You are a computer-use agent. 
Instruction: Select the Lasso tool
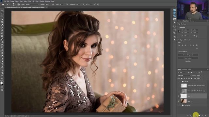coord(2,16)
